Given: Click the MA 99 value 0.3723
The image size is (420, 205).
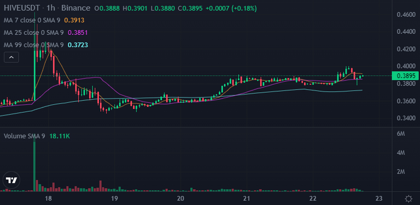Looking at the screenshot, I should [x=78, y=45].
